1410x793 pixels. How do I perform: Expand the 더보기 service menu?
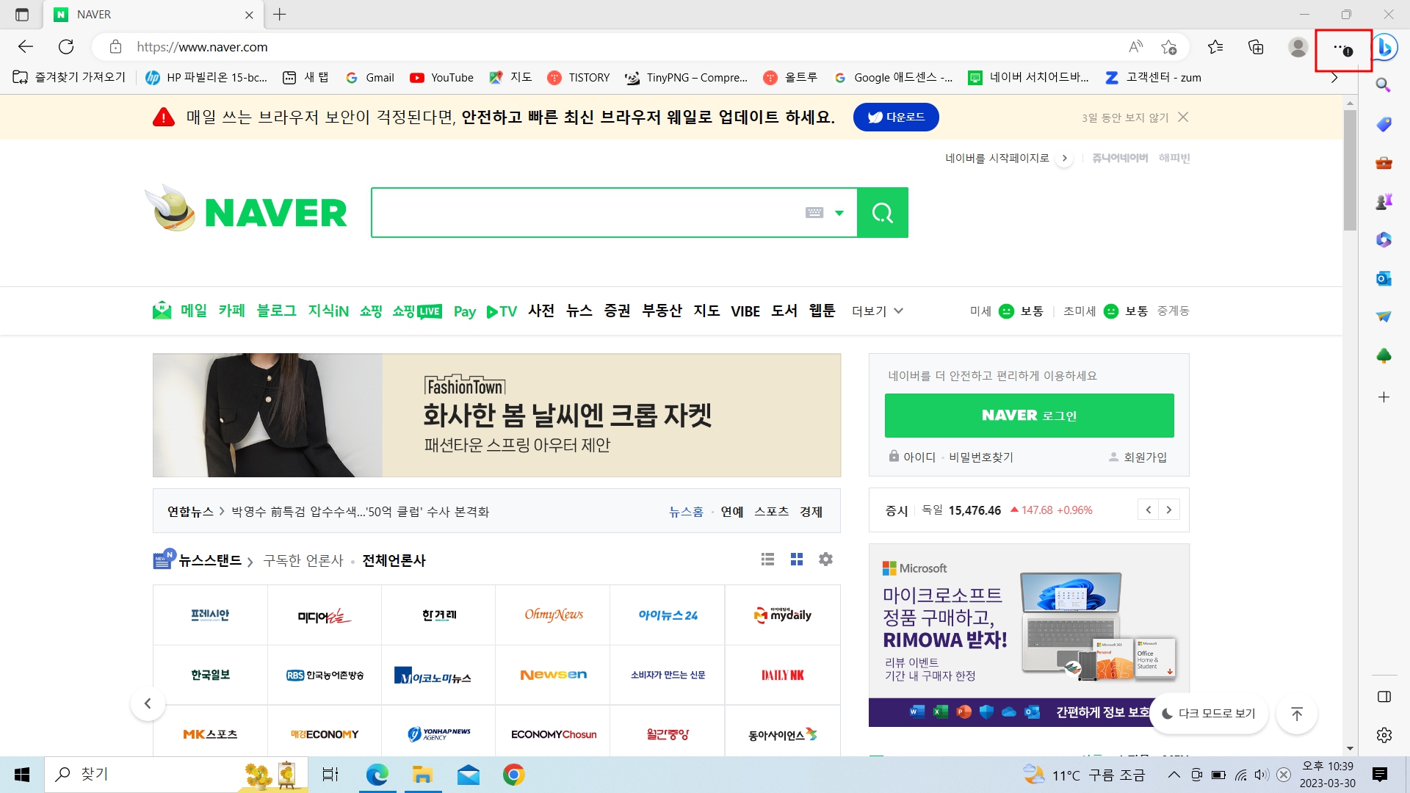(877, 311)
